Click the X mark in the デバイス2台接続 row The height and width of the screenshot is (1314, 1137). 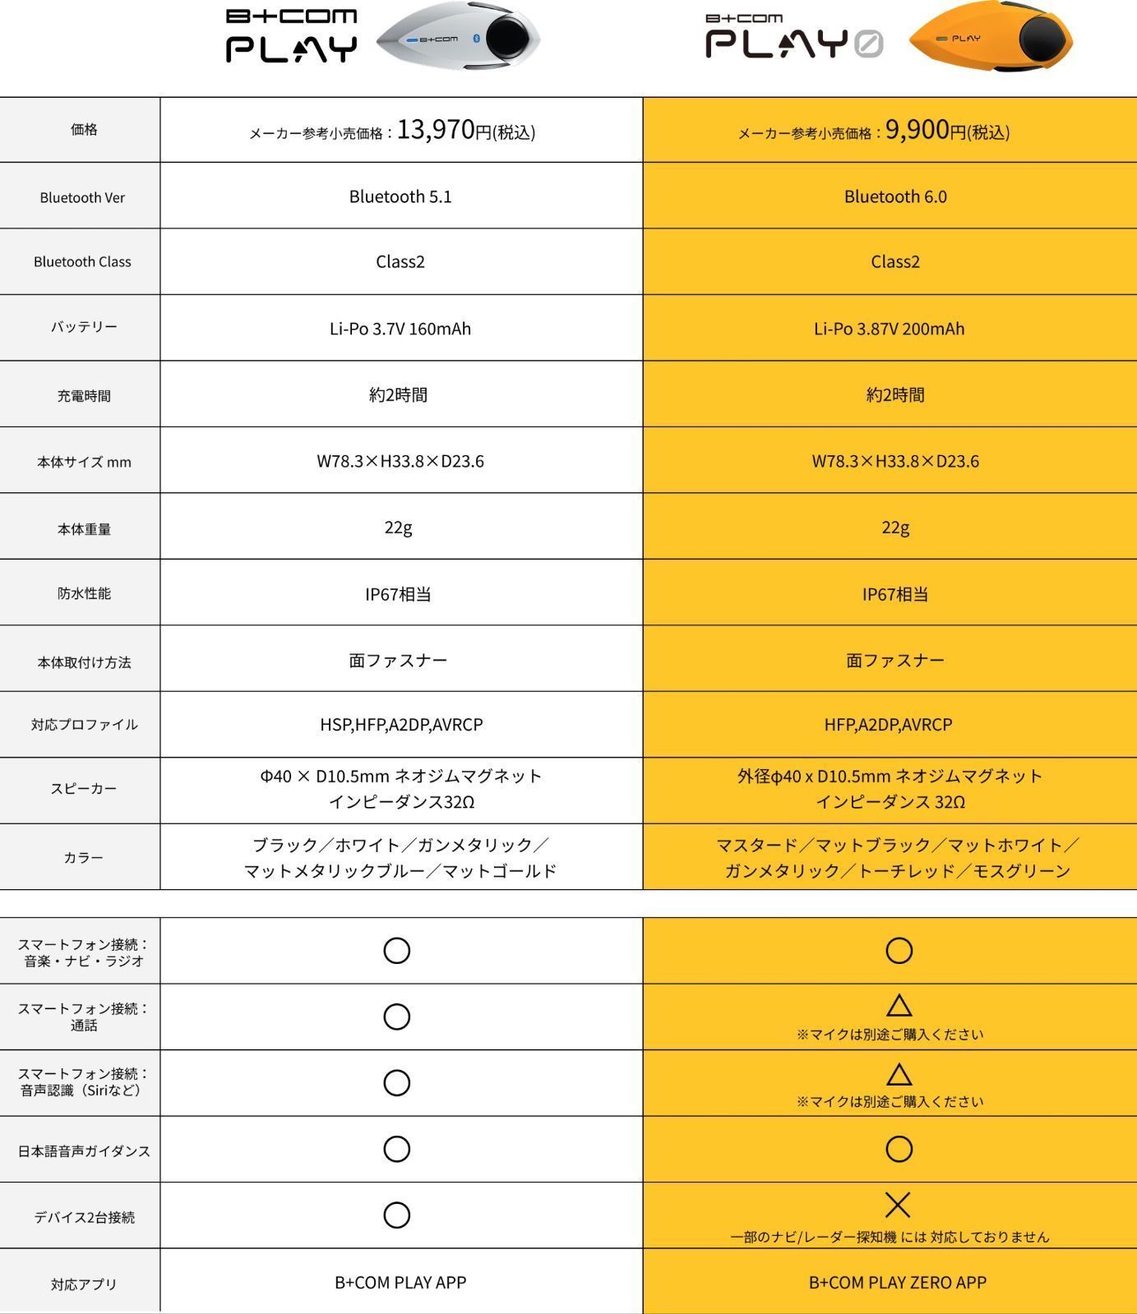pos(898,1206)
